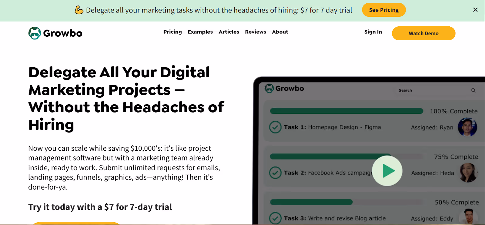
Task: Click 'Try it today with a $7' text
Action: coord(100,207)
